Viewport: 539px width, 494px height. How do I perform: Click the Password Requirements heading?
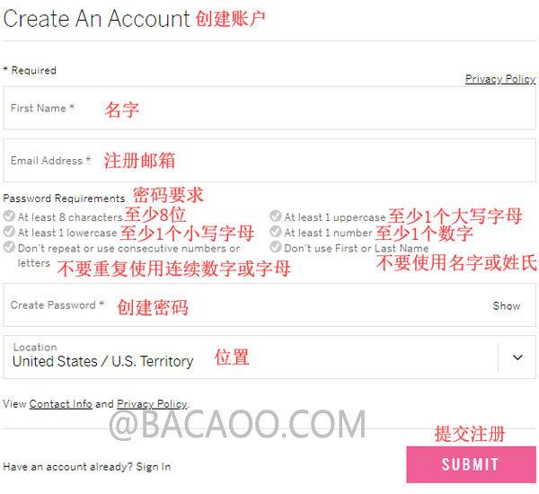(64, 198)
